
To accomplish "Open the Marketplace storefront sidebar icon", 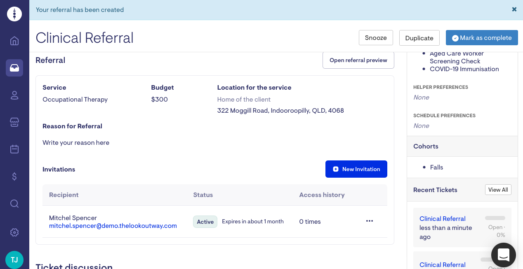I will pos(14,122).
